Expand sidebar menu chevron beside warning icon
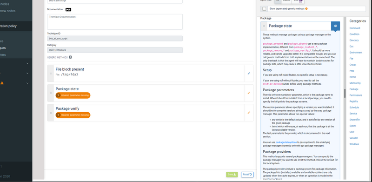The height and width of the screenshot is (182, 372). coord(27,83)
